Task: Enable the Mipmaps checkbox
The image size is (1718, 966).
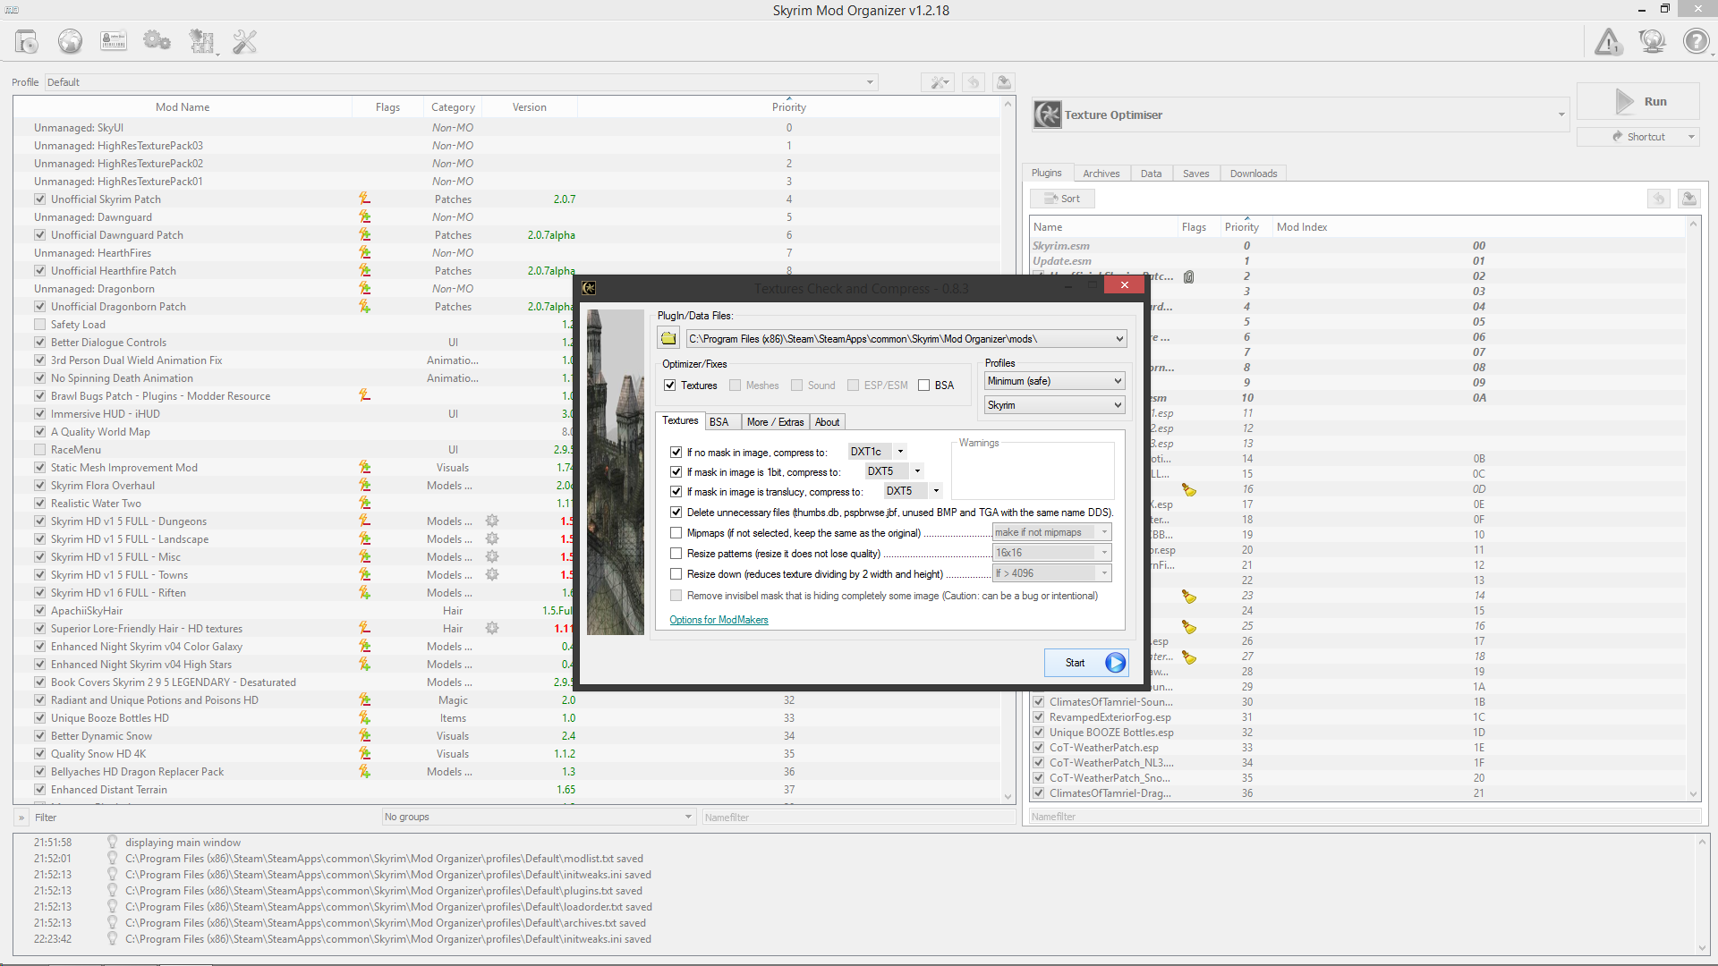Action: pos(676,532)
